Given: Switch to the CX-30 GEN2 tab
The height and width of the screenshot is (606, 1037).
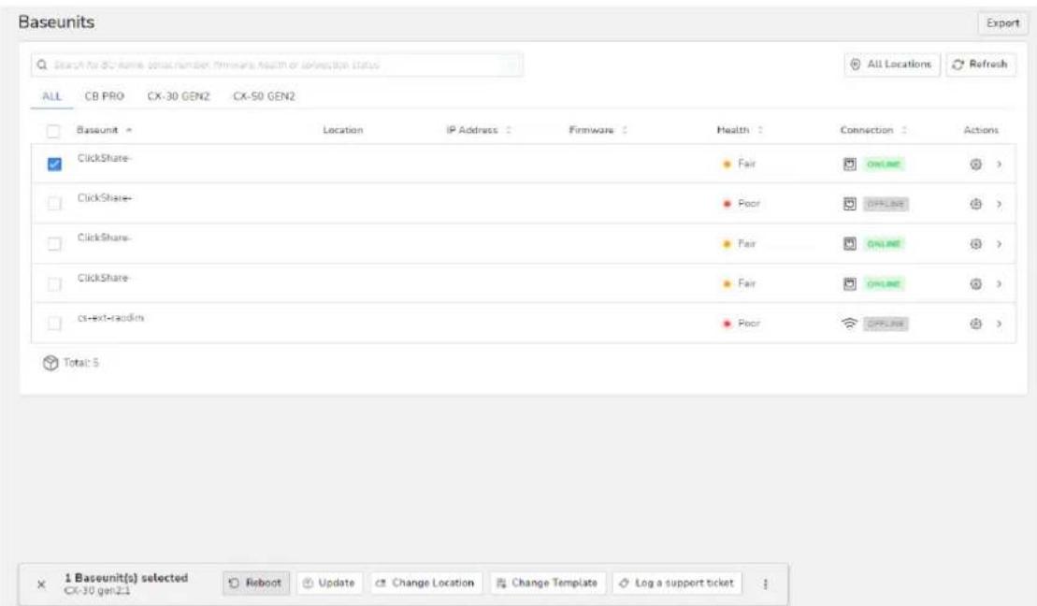Looking at the screenshot, I should 179,96.
